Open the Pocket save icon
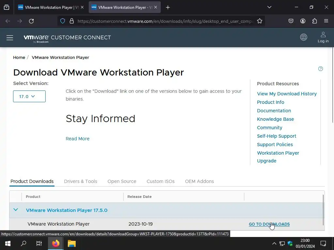 click(x=291, y=21)
